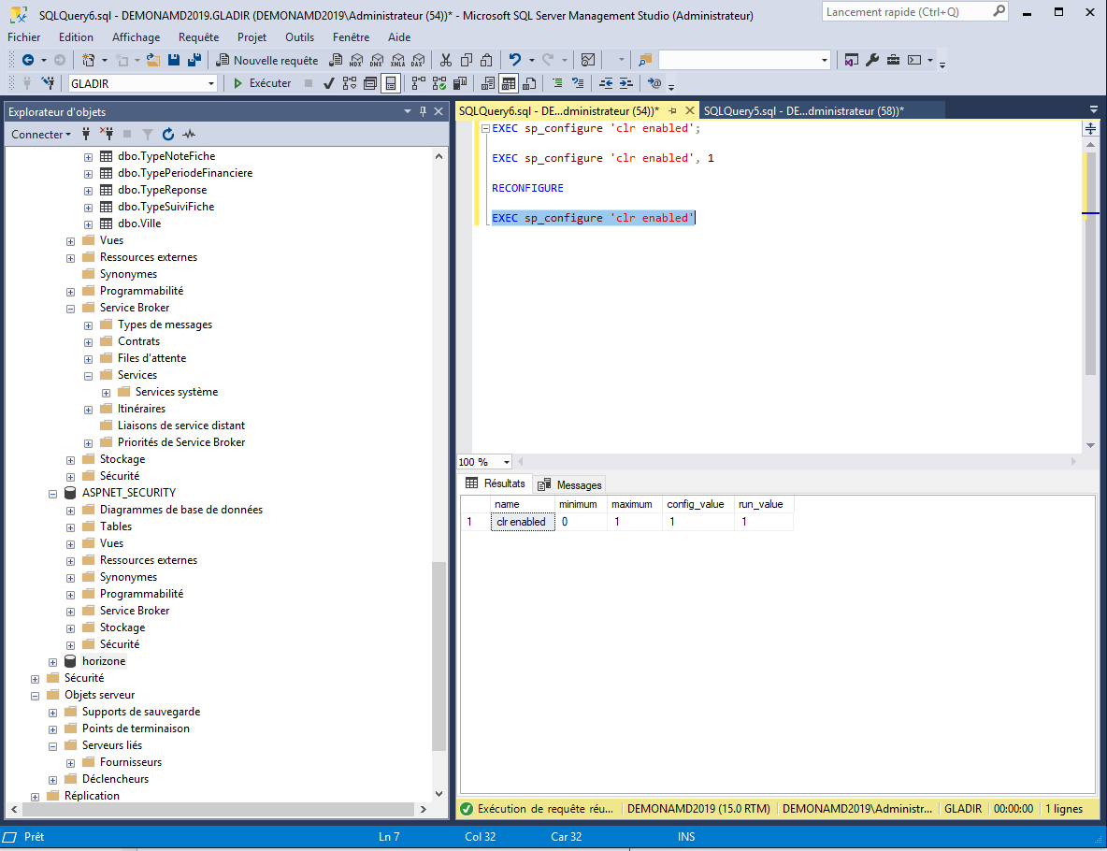Open the Activity Monitor icon in Object Explorer
1107x851 pixels.
pos(189,134)
